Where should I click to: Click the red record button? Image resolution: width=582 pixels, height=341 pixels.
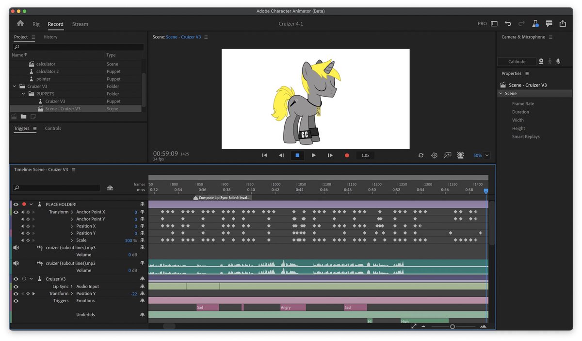pyautogui.click(x=346, y=155)
